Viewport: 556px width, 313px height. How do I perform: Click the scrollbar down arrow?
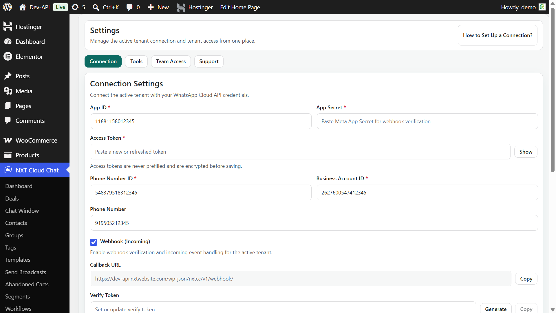click(x=553, y=310)
